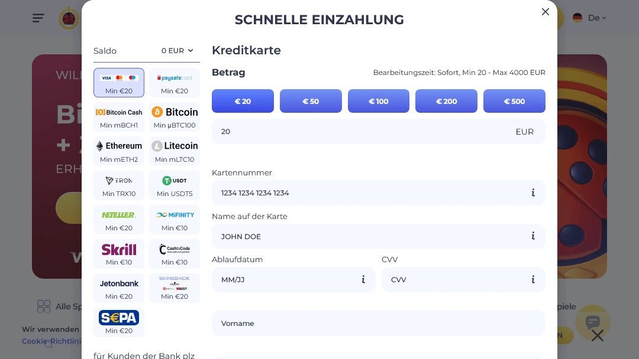The width and height of the screenshot is (639, 359).
Task: Open the Cookie-Richtlinien link
Action: [53, 341]
